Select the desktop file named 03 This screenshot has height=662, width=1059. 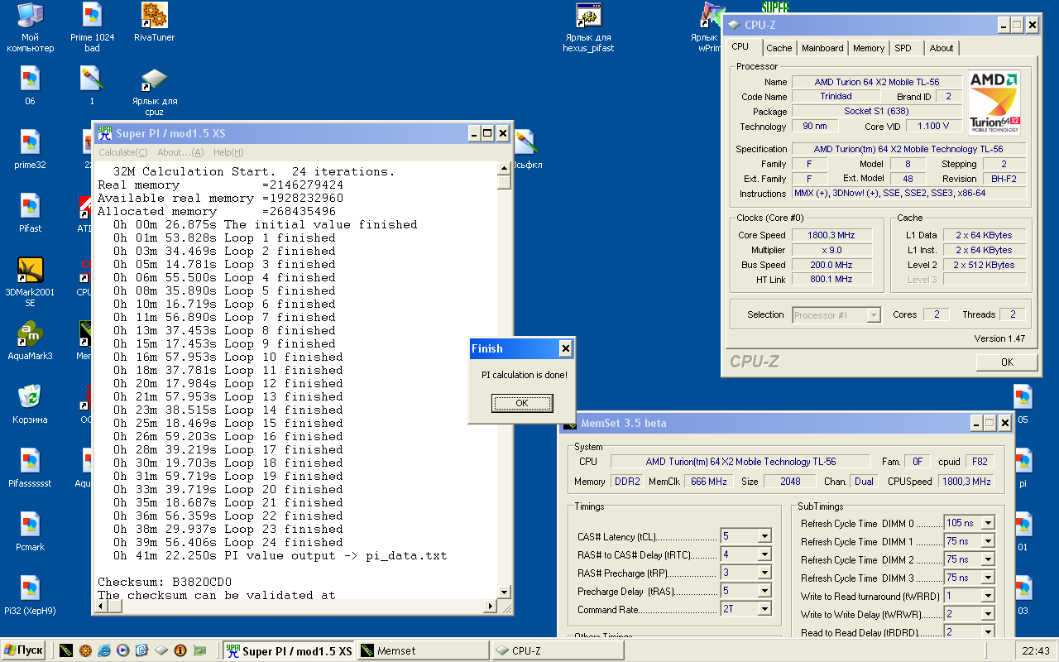1023,596
